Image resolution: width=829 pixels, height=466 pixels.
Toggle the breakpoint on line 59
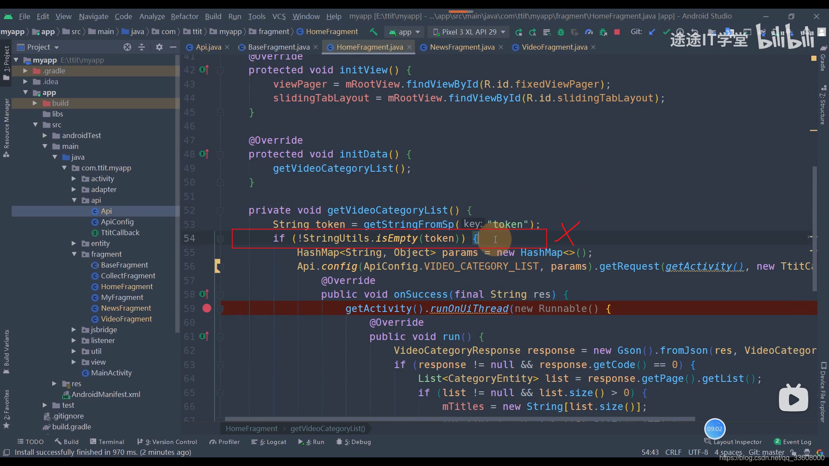click(207, 308)
